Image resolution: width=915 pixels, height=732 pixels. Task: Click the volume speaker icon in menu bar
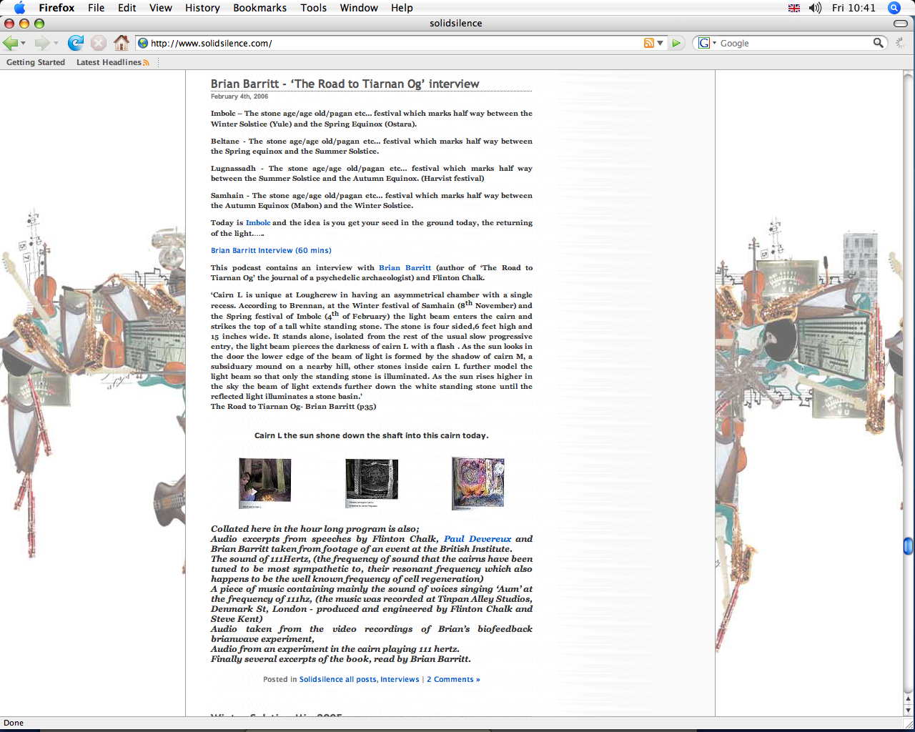[x=815, y=8]
